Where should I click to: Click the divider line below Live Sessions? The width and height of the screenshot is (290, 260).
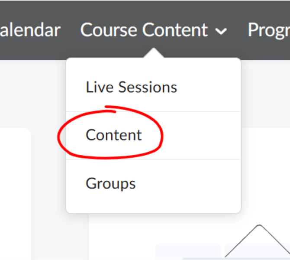tap(153, 111)
